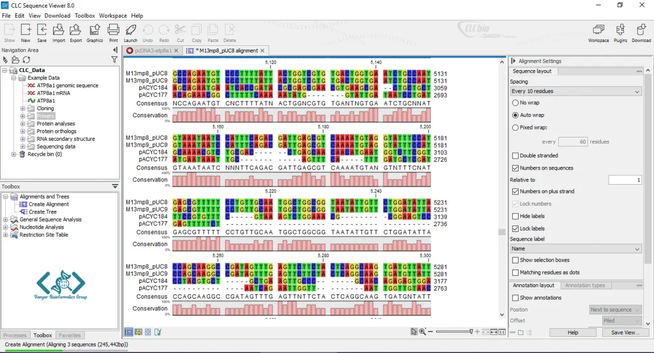The height and width of the screenshot is (353, 654).
Task: Click the zoom in plus icon
Action: click(x=477, y=332)
